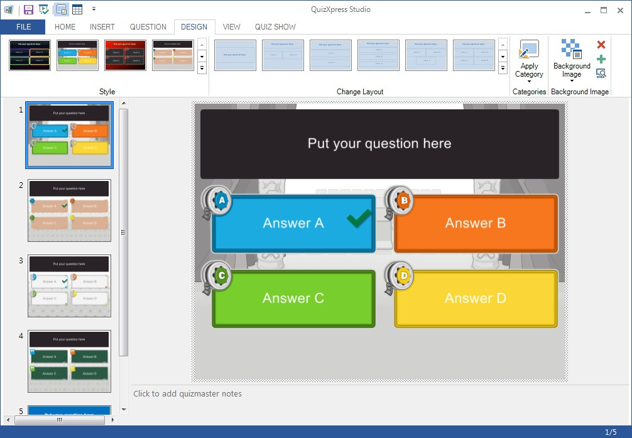Click the slide panel vertical scrollbar thumb
Viewport: 632px width, 438px height.
124,233
